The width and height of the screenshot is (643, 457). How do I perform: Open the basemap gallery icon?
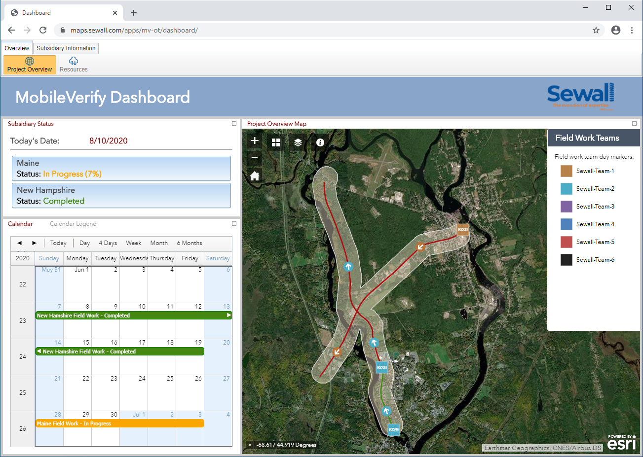(x=275, y=142)
